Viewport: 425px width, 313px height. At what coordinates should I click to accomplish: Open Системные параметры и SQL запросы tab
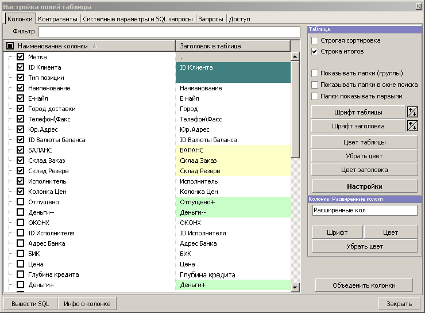(138, 19)
